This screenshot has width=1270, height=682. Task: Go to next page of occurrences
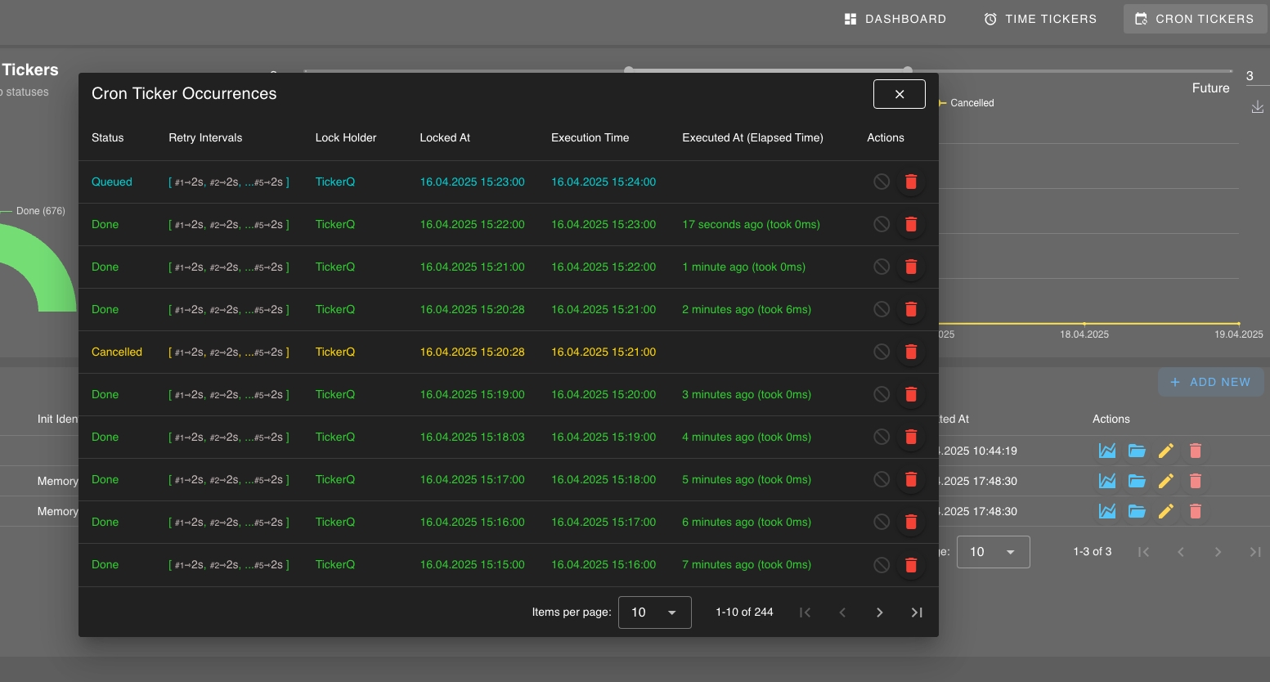pyautogui.click(x=880, y=612)
